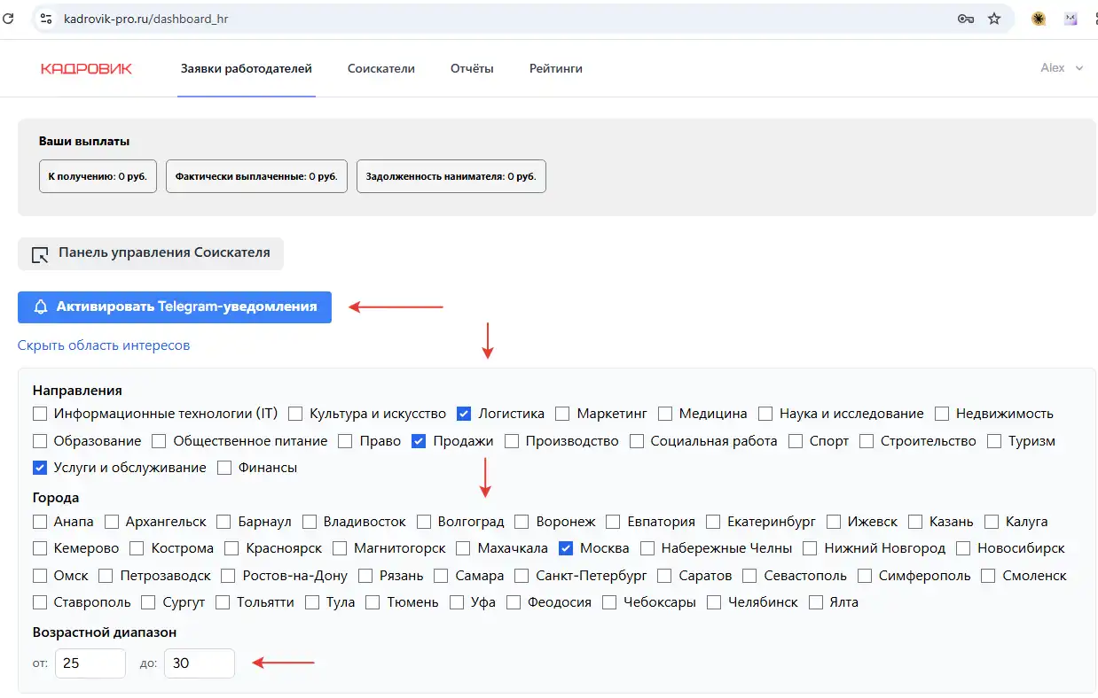Open site info icon in address bar
Screen dimensions: 1098x698
point(47,19)
